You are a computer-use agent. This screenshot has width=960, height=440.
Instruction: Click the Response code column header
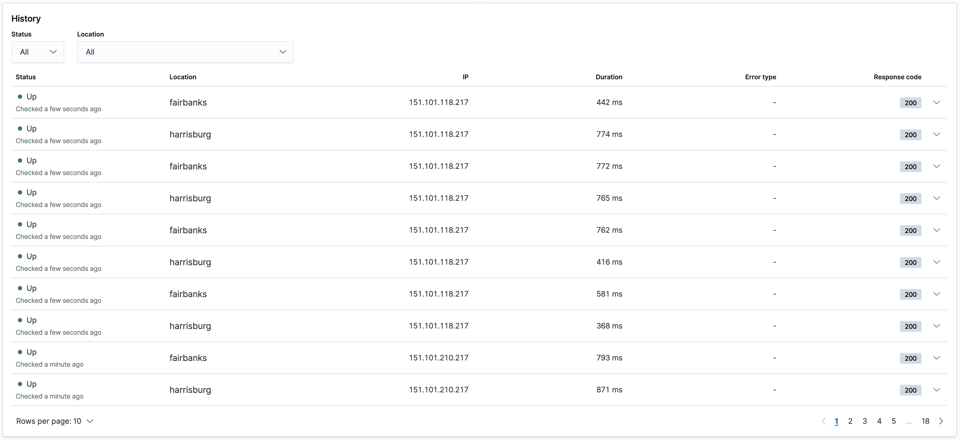tap(897, 77)
